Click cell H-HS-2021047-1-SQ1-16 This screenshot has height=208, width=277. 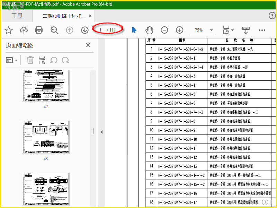click(x=182, y=193)
